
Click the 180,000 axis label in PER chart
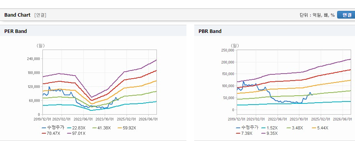click(x=34, y=73)
